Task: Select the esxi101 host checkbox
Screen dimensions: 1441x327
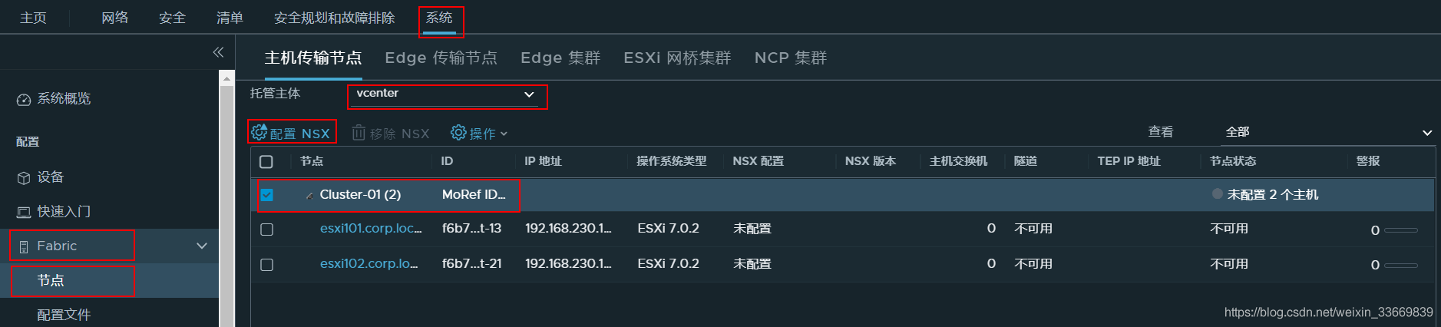Action: click(266, 230)
